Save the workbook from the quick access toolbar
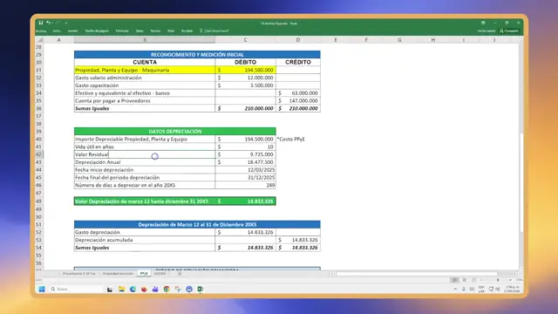Viewport: 558px width, 314px height. tap(41, 23)
